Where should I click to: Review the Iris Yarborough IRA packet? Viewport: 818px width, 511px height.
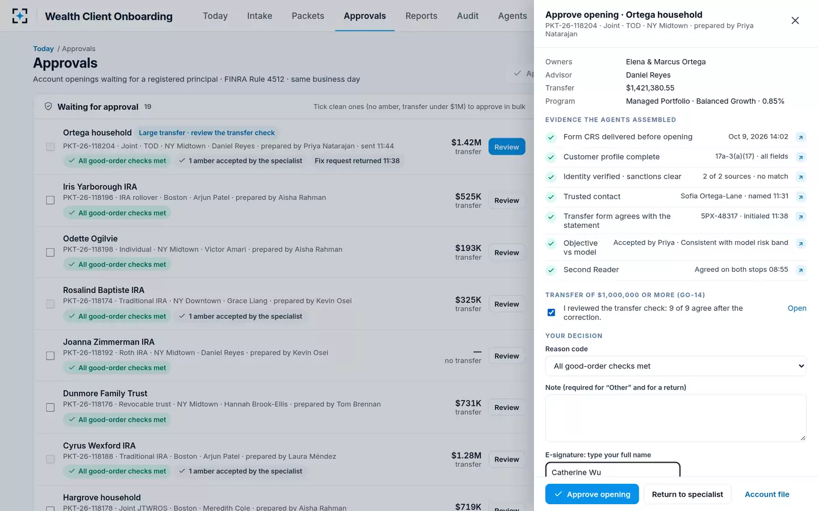click(x=507, y=200)
